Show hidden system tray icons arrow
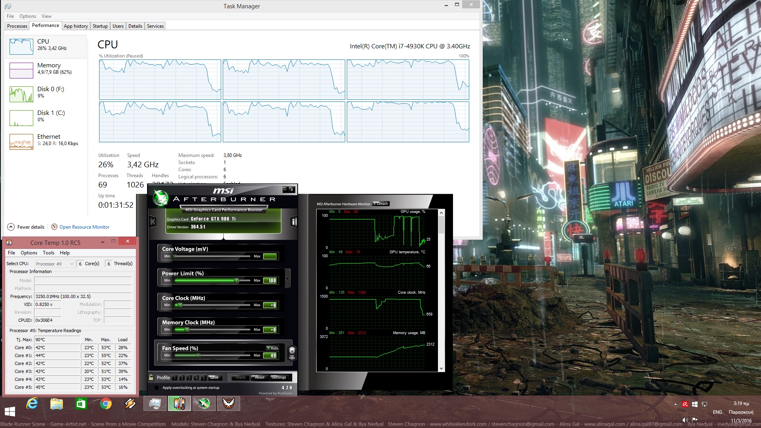This screenshot has height=428, width=761. pyautogui.click(x=675, y=405)
